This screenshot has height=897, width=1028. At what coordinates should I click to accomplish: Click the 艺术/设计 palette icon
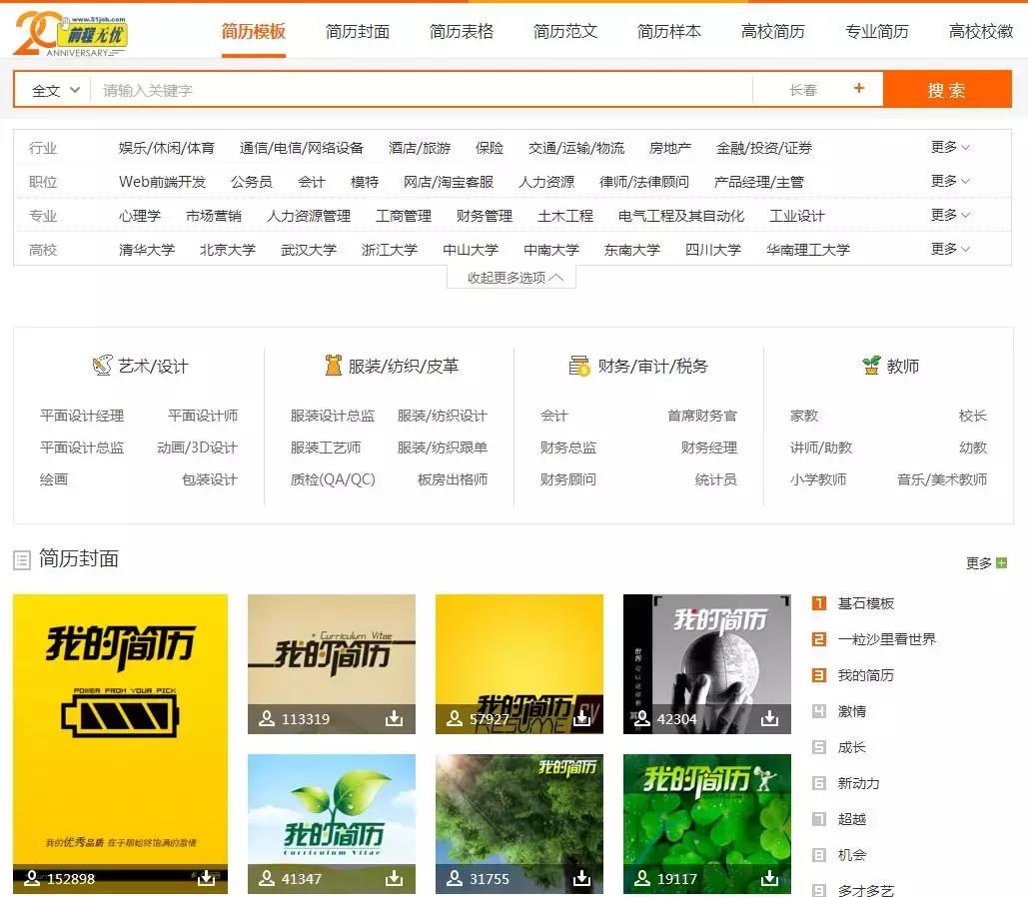click(103, 365)
